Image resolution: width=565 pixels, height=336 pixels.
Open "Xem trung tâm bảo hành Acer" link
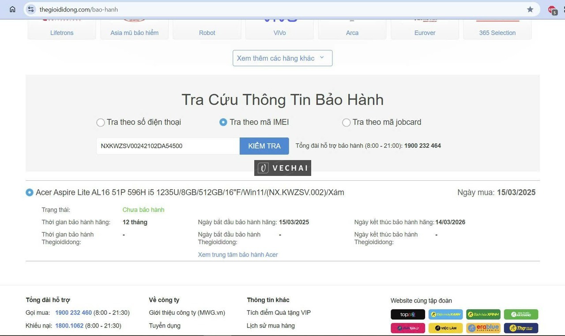point(238,255)
